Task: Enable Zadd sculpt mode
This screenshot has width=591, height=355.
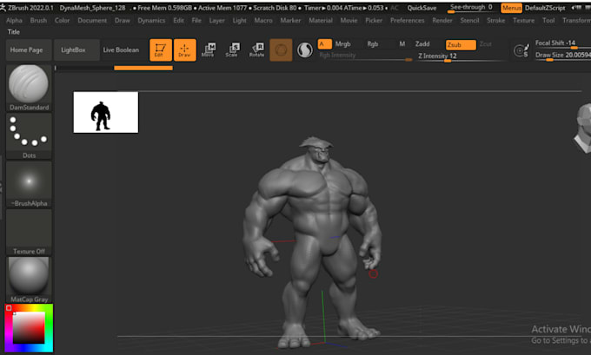Action: click(422, 44)
